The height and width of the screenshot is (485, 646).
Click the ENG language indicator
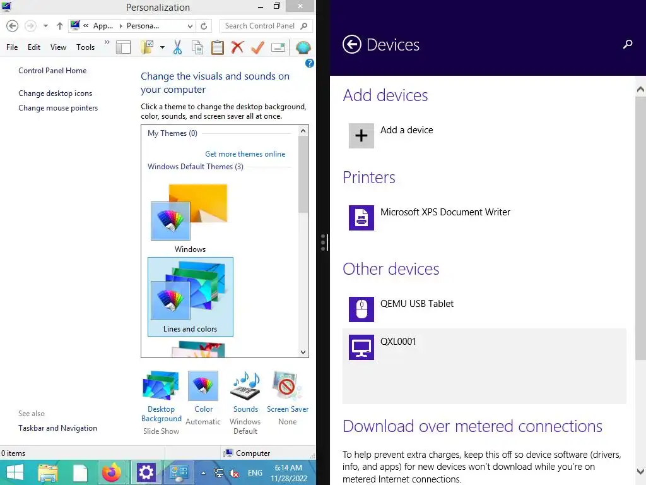(255, 473)
